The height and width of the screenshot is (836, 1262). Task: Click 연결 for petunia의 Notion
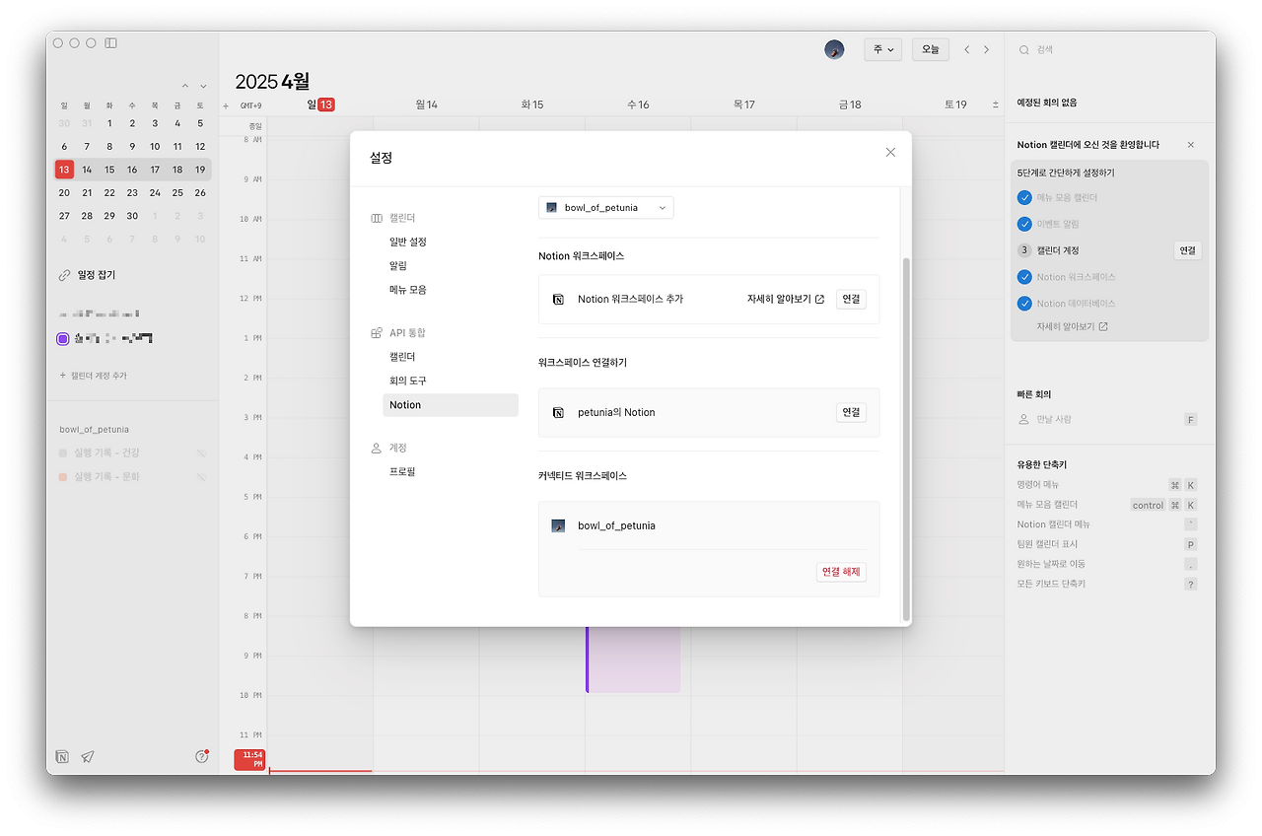[x=851, y=412]
